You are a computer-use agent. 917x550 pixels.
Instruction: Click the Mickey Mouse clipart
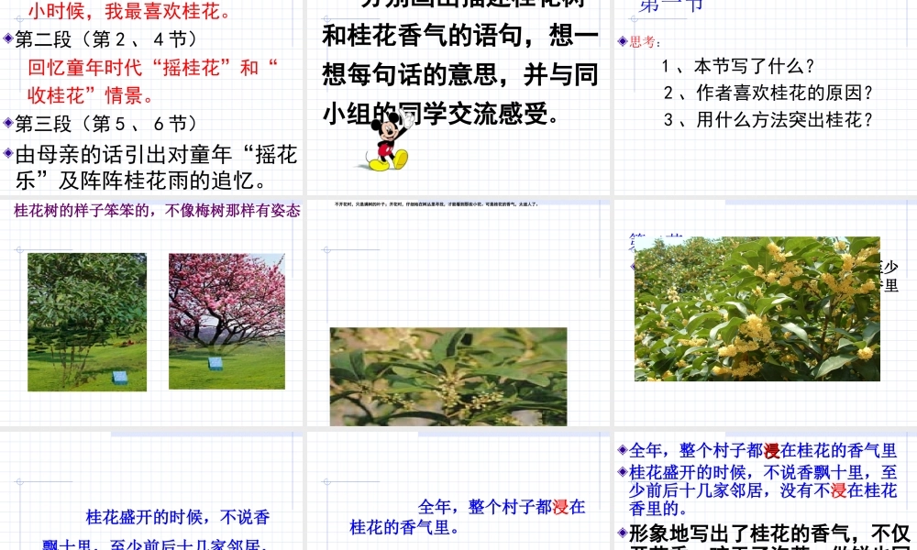point(386,140)
